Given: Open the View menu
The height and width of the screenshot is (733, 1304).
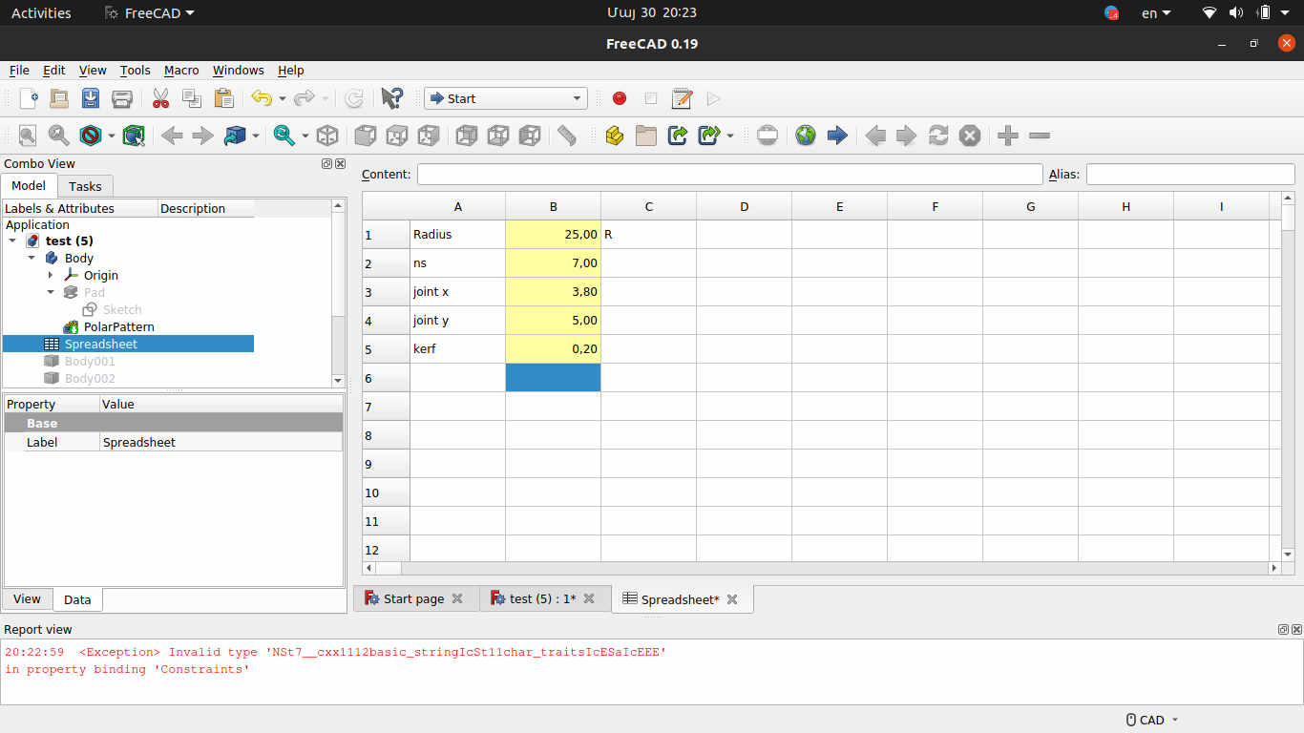Looking at the screenshot, I should click(93, 71).
